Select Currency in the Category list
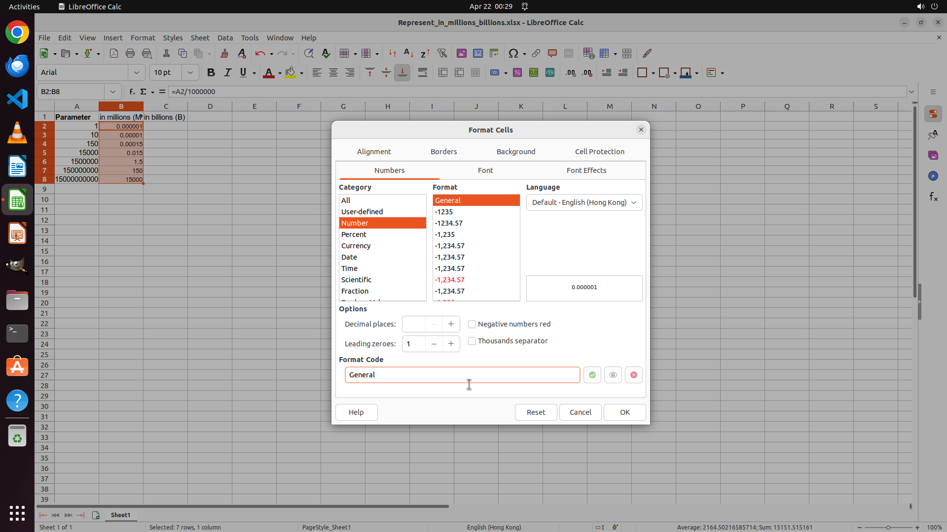The height and width of the screenshot is (532, 947). point(356,246)
